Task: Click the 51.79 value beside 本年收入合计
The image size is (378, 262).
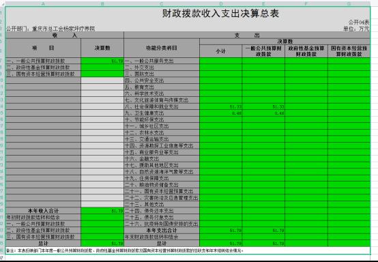Action: pos(102,211)
